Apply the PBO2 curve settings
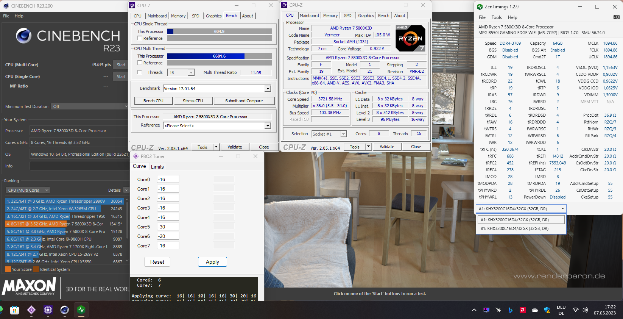Image resolution: width=623 pixels, height=319 pixels. [x=212, y=262]
